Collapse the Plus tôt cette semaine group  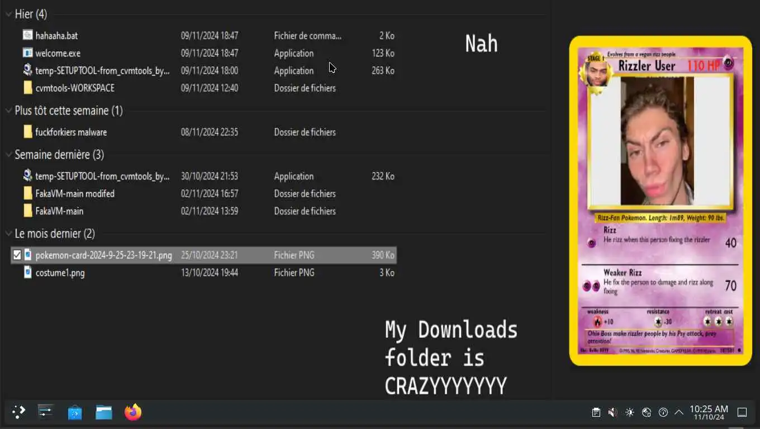(x=8, y=111)
